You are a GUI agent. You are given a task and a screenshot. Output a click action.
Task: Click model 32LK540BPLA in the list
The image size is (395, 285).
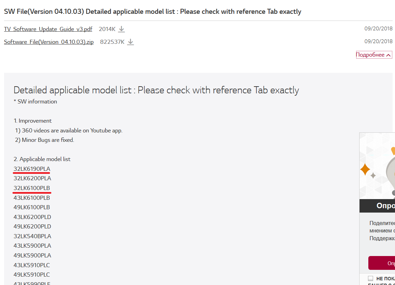click(32, 236)
